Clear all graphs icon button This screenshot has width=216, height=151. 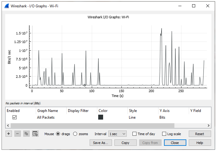[x=35, y=134]
